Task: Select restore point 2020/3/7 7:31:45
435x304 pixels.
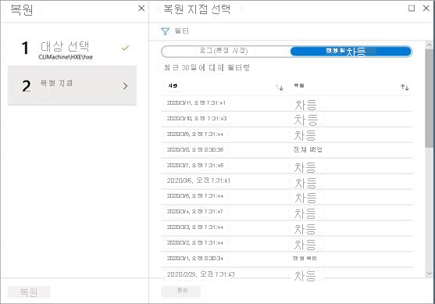Action: (287, 166)
